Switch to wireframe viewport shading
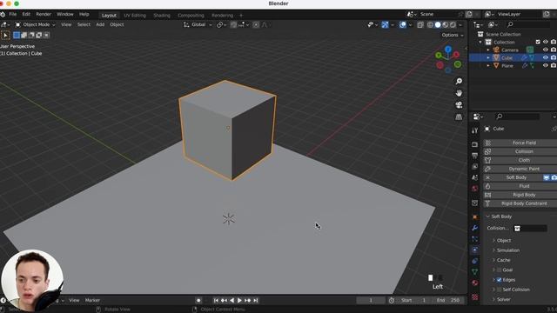The width and height of the screenshot is (557, 313). click(430, 24)
